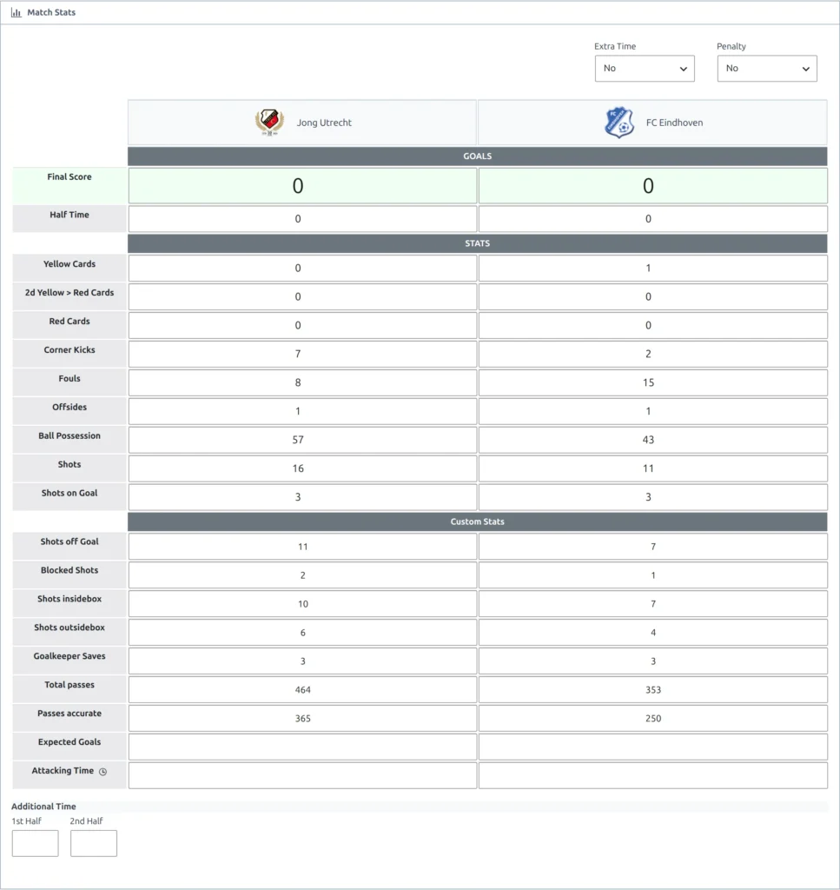Select Jong Utrecht Blocked Shots field
840x890 pixels.
(302, 575)
